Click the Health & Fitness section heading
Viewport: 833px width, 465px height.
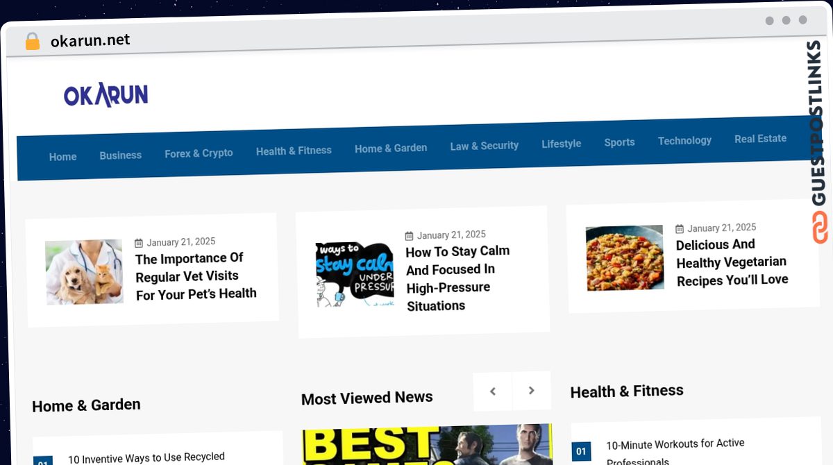click(627, 391)
